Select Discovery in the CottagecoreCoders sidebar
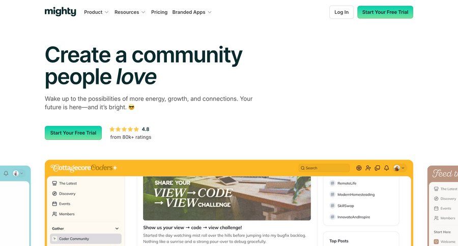Screen dimensions: 458x246 click(67, 194)
